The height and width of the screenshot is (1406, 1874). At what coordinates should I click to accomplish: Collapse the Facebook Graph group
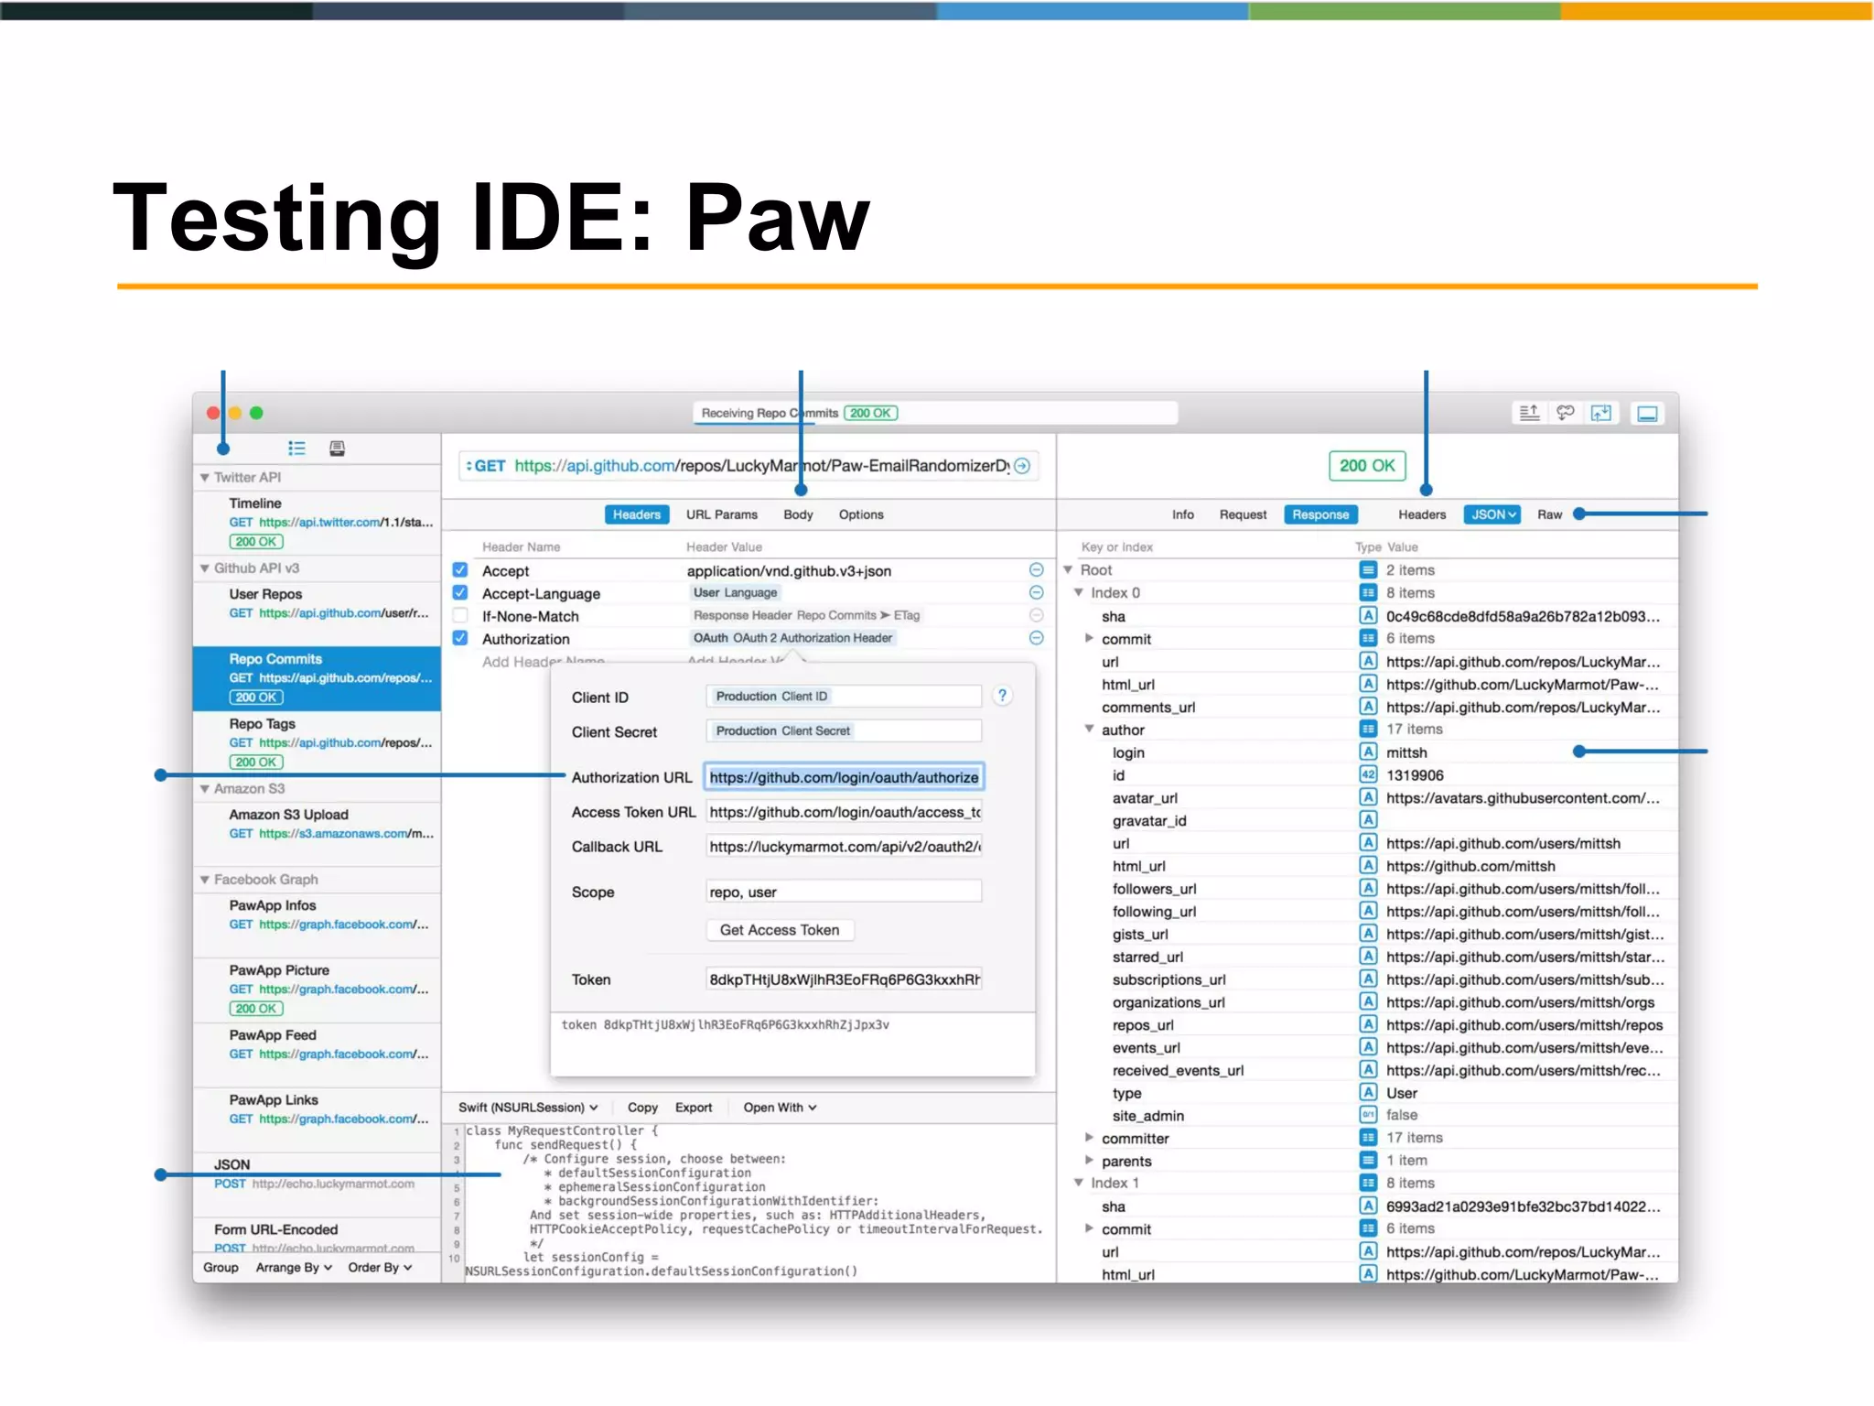pyautogui.click(x=205, y=880)
